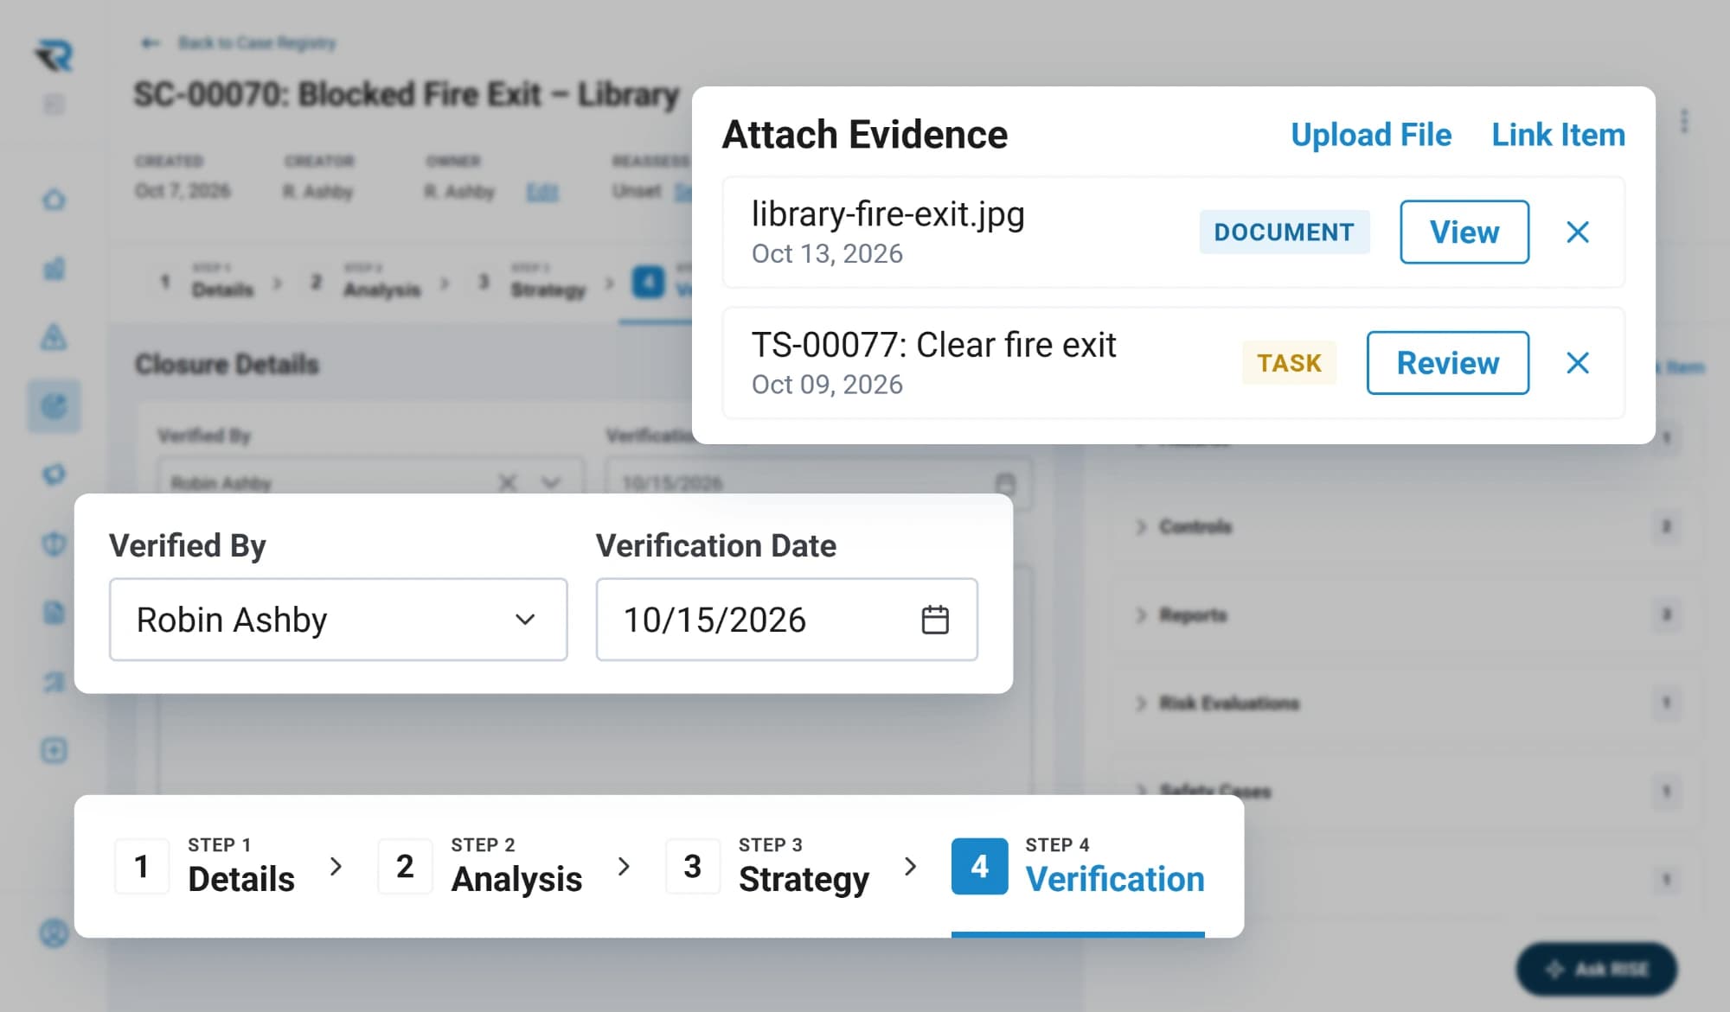Viewport: 1730px width, 1012px height.
Task: Open the home icon in the sidebar
Action: [x=54, y=200]
